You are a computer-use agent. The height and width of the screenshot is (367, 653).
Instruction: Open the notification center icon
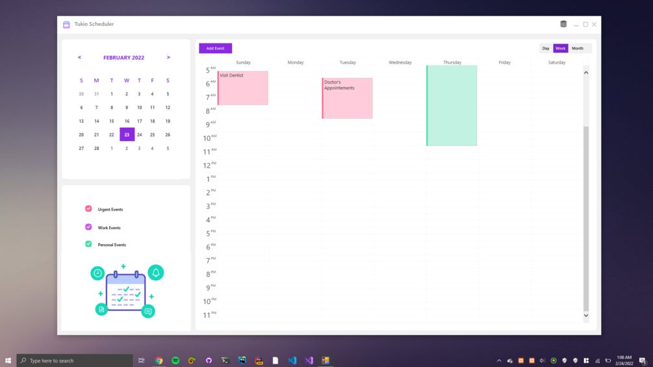[643, 361]
